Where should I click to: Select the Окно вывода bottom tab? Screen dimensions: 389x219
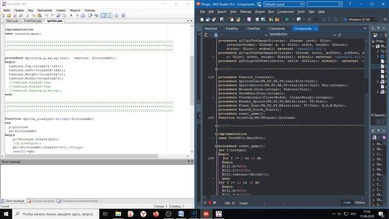pyautogui.click(x=13, y=201)
